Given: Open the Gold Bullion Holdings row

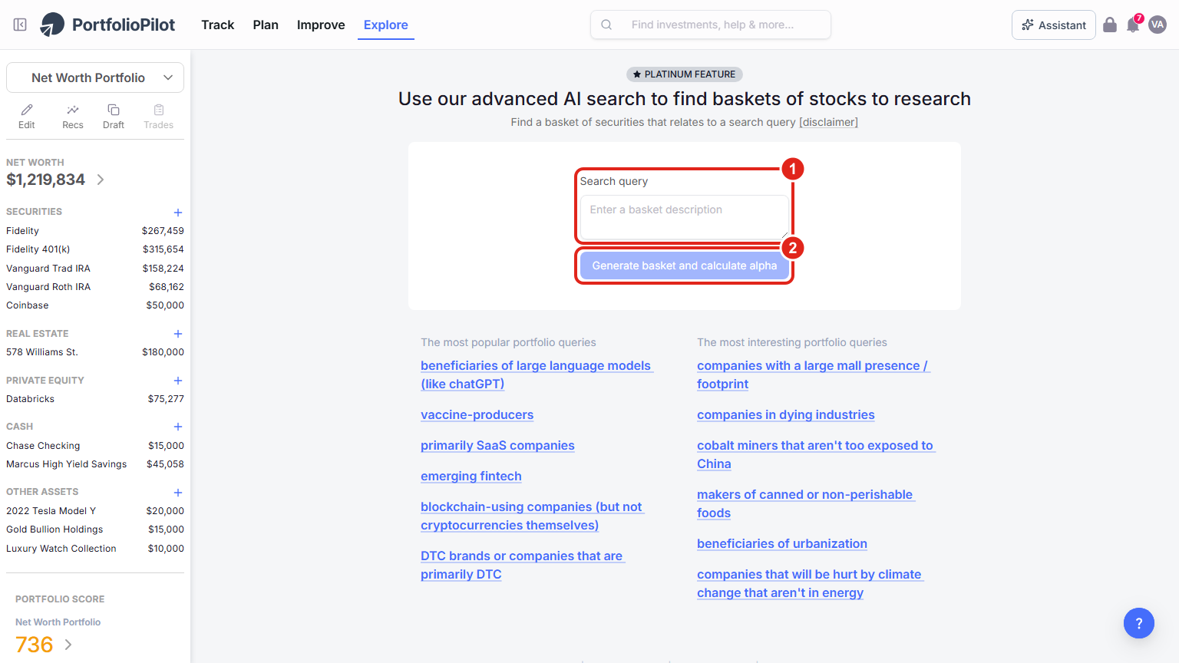Looking at the screenshot, I should click(95, 529).
